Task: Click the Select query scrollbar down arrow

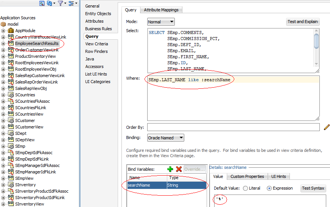Action: coord(316,64)
